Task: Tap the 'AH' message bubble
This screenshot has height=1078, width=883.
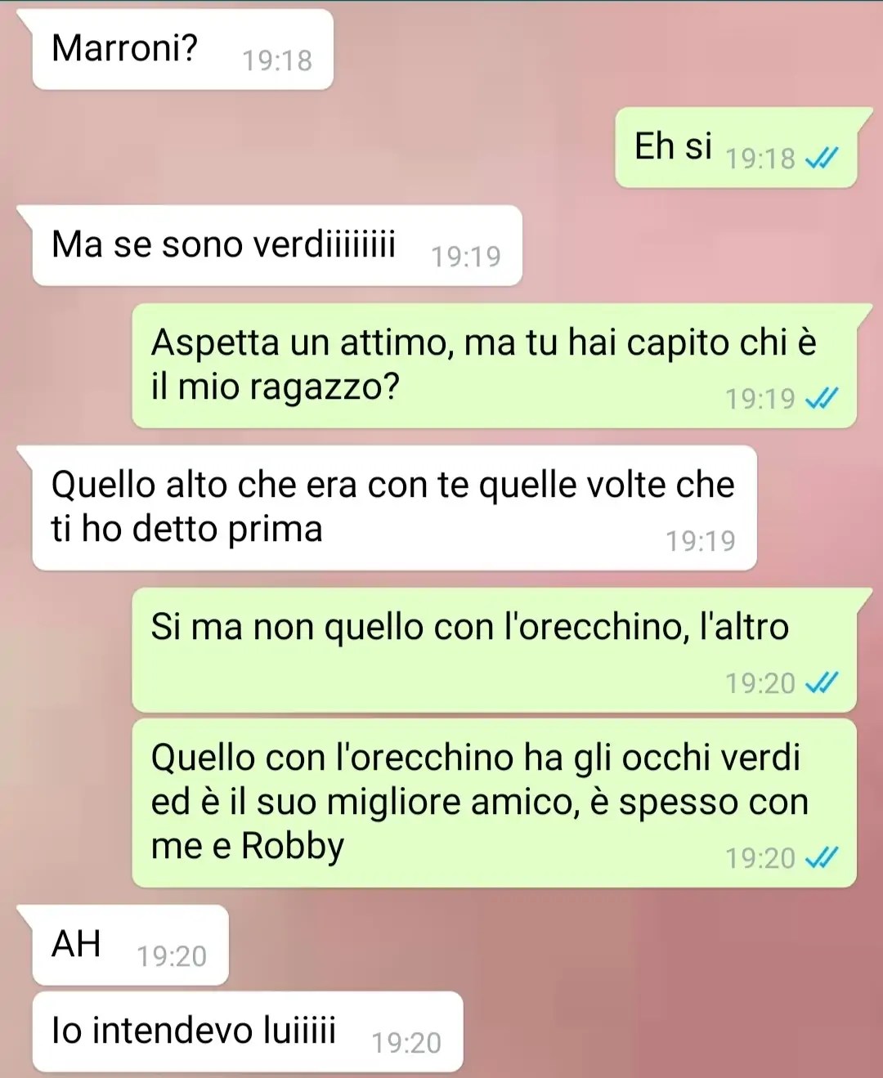Action: click(130, 945)
